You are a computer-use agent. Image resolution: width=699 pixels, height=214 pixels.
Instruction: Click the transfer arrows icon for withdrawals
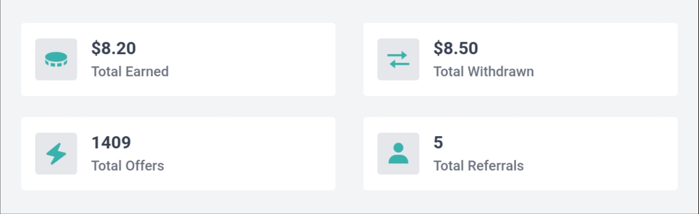[x=398, y=59]
